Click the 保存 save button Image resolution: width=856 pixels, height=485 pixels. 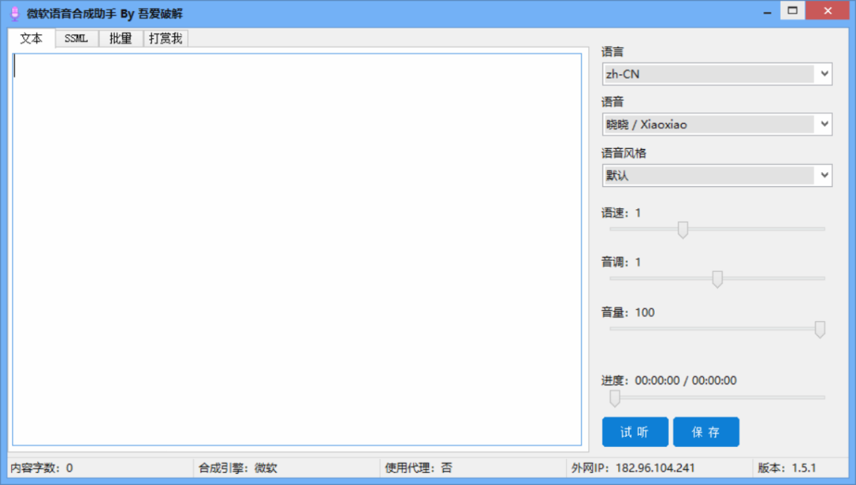[706, 431]
